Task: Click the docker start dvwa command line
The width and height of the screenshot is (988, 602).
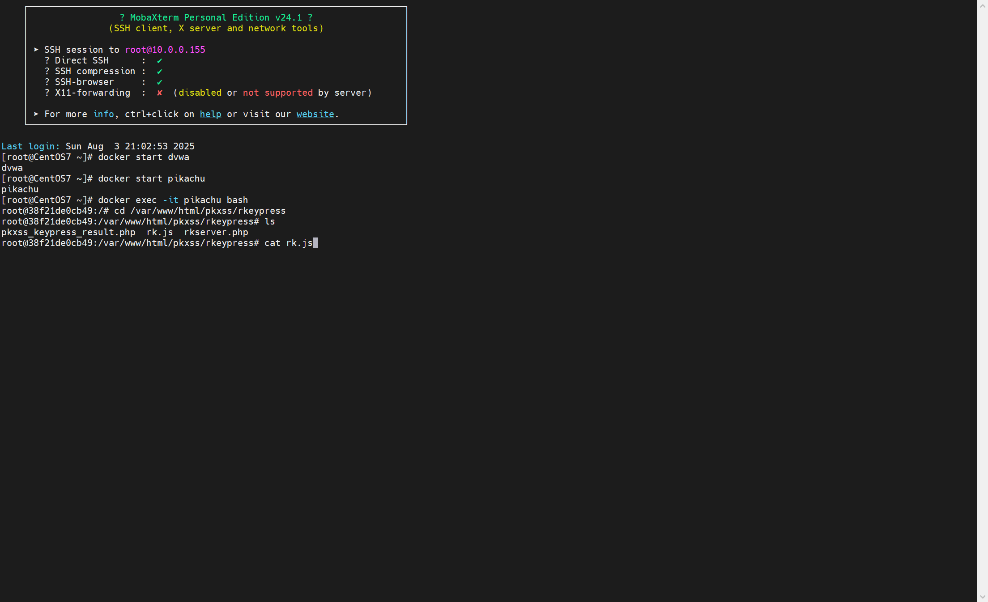Action: [143, 157]
